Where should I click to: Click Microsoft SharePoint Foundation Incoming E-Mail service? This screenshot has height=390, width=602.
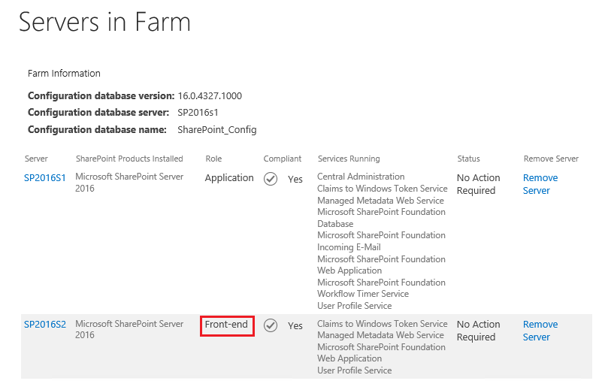tap(381, 241)
